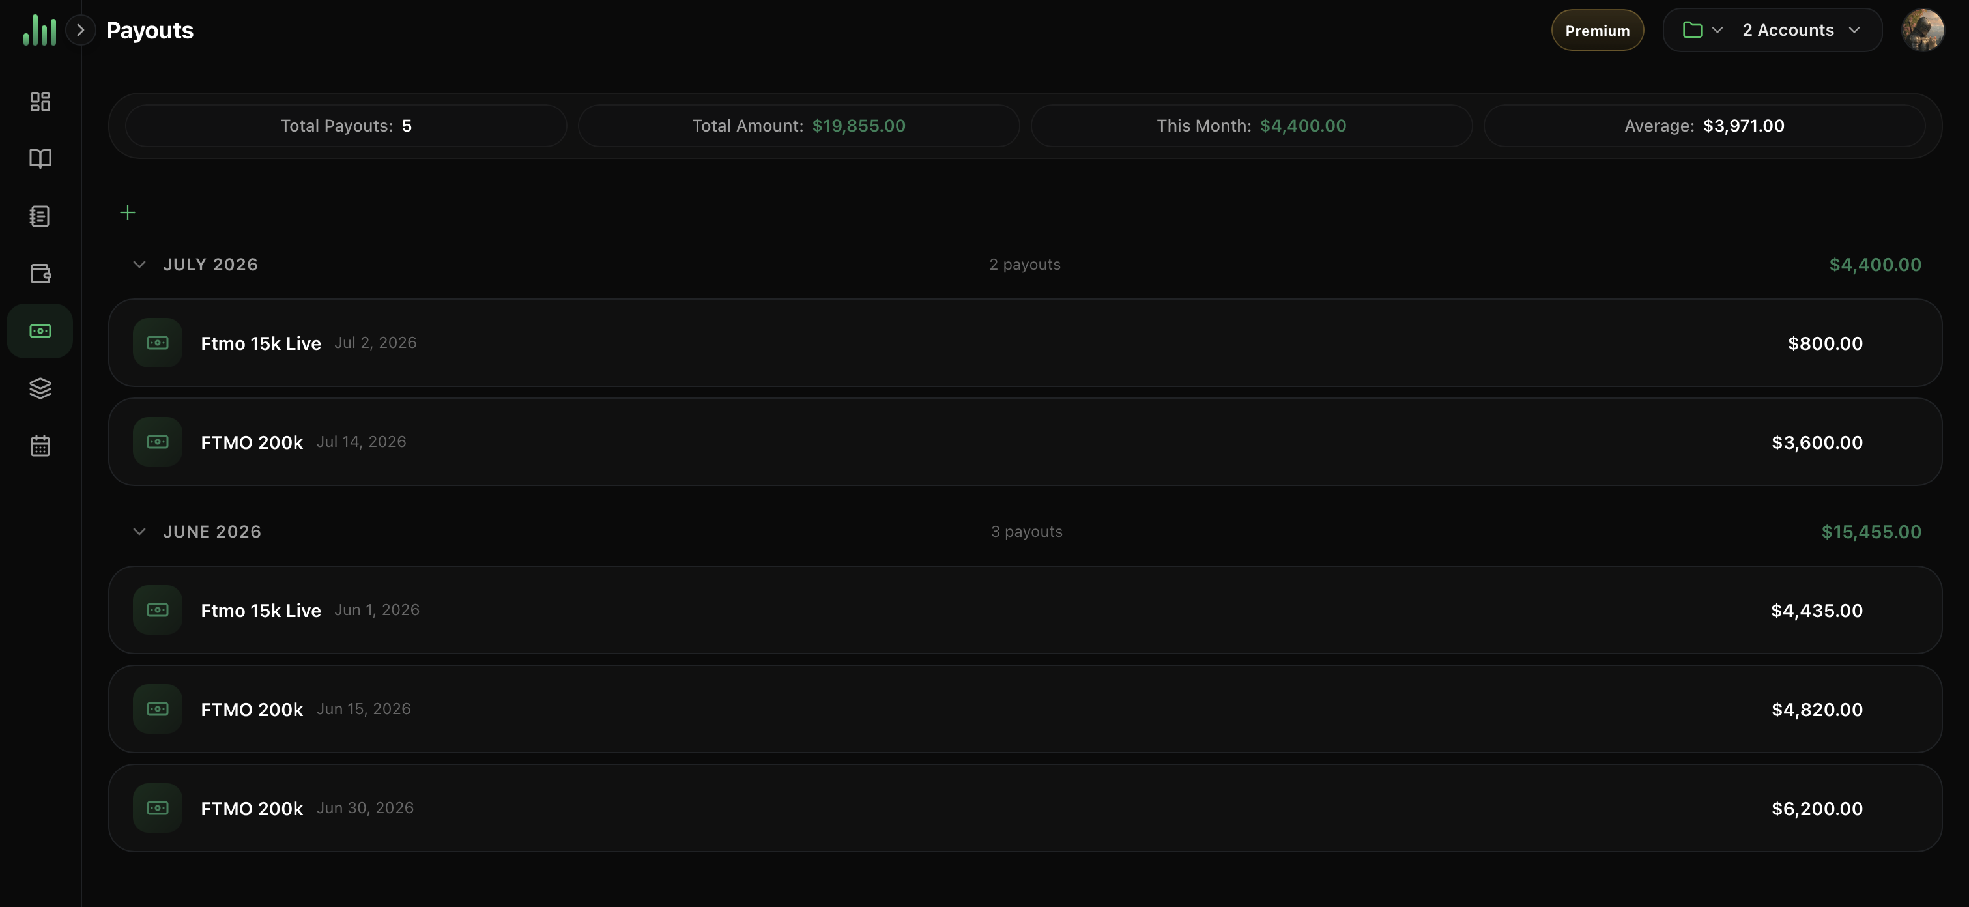Expand the sidebar with the arrow button

(x=80, y=30)
